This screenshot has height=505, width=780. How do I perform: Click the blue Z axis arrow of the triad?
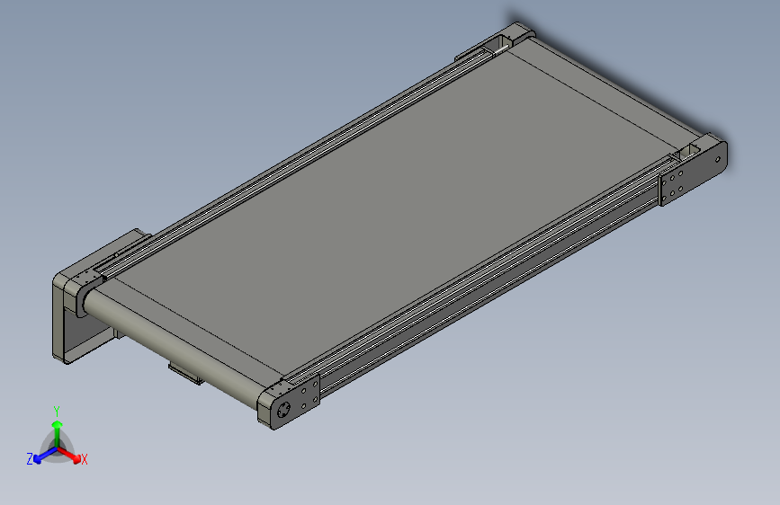pos(46,455)
